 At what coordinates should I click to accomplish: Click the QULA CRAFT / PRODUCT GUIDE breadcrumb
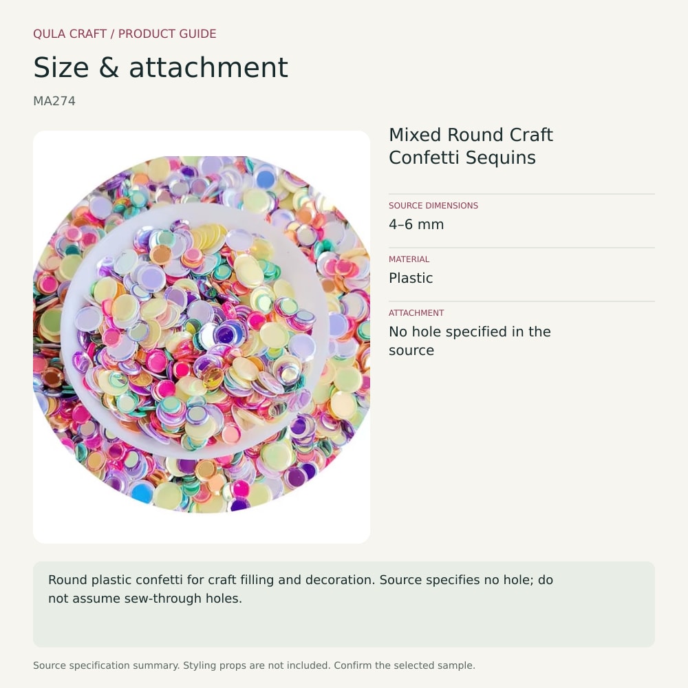click(125, 34)
